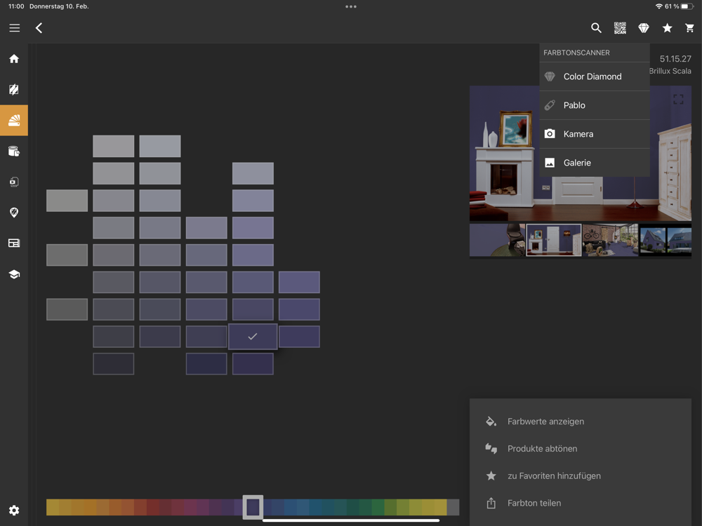Click zu Favoriten hinzufügen

pyautogui.click(x=554, y=476)
